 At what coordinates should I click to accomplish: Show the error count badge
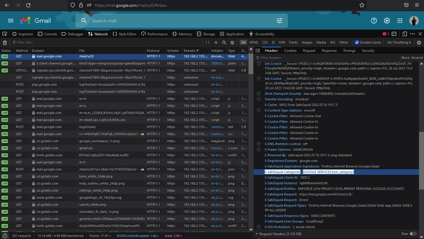[385, 34]
